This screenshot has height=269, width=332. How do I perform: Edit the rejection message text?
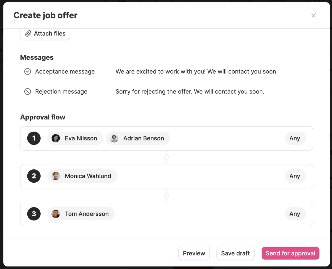190,92
